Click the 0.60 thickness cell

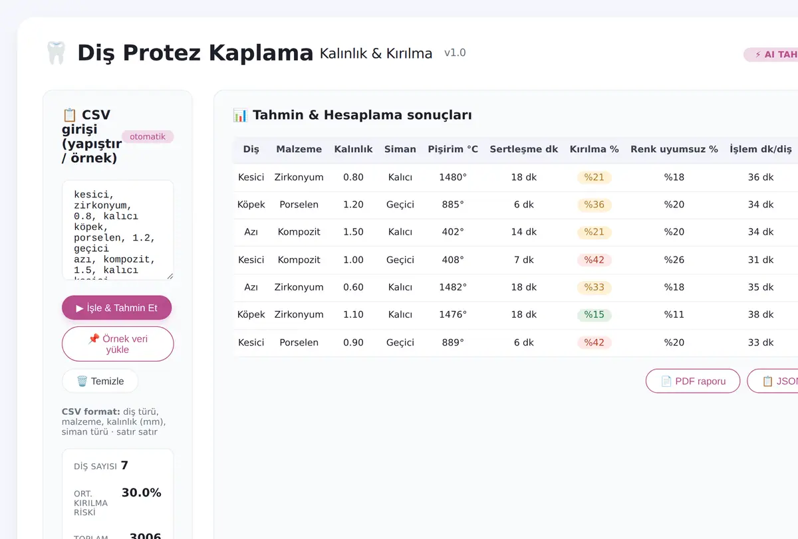click(354, 287)
